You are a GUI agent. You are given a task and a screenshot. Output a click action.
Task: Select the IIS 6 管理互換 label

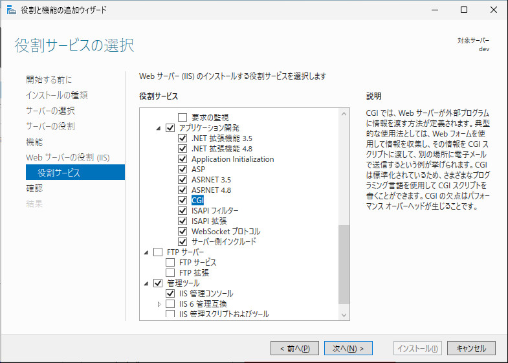pyautogui.click(x=203, y=304)
